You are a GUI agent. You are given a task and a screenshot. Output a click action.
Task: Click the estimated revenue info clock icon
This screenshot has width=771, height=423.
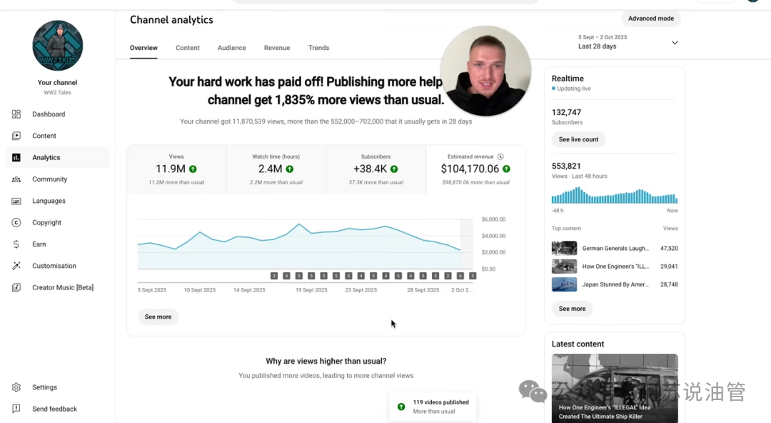(500, 156)
